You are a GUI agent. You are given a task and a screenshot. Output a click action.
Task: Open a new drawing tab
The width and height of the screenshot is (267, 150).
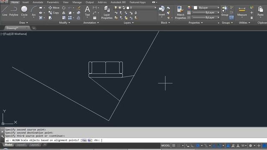[x=34, y=28]
